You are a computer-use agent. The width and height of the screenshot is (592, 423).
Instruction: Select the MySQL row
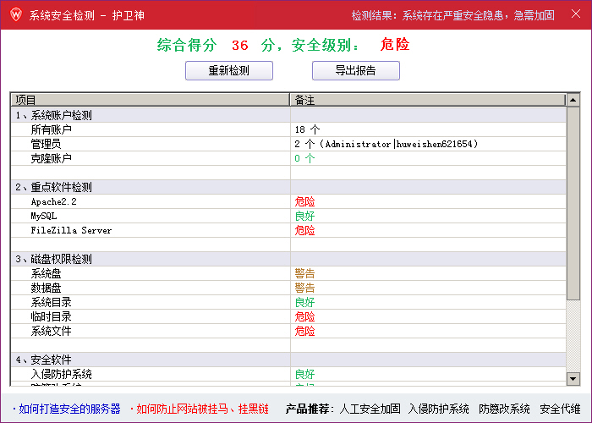point(289,216)
